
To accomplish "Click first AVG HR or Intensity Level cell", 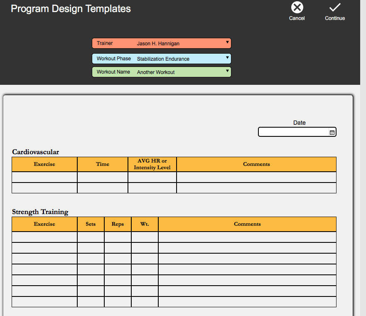I will click(152, 177).
